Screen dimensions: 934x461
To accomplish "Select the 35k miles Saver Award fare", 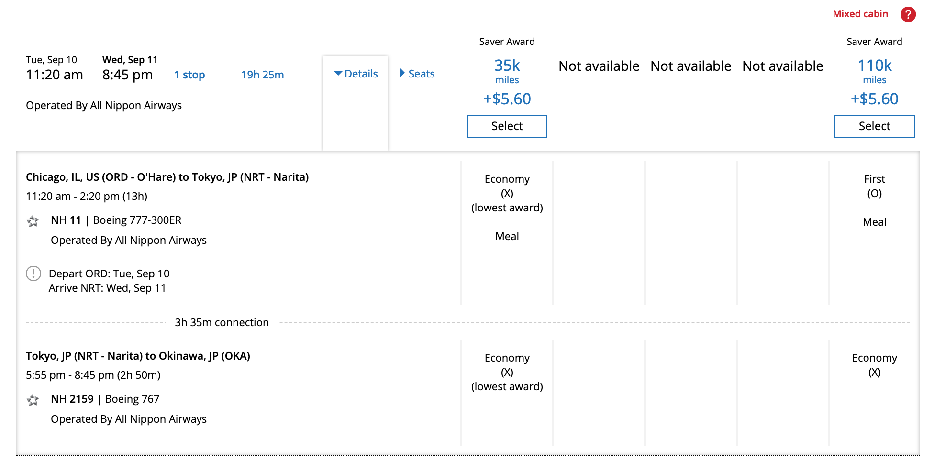I will tap(507, 126).
